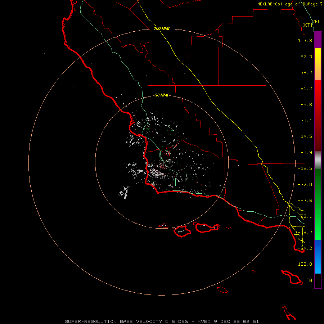Select the -109.8 legend value
This screenshot has width=324, height=324.
pyautogui.click(x=303, y=264)
